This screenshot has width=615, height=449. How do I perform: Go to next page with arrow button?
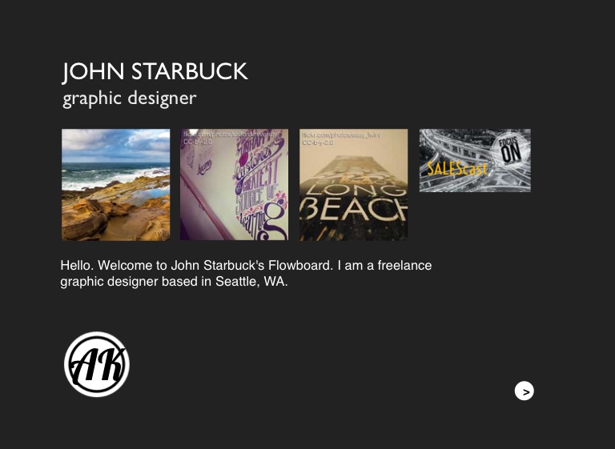(x=524, y=391)
